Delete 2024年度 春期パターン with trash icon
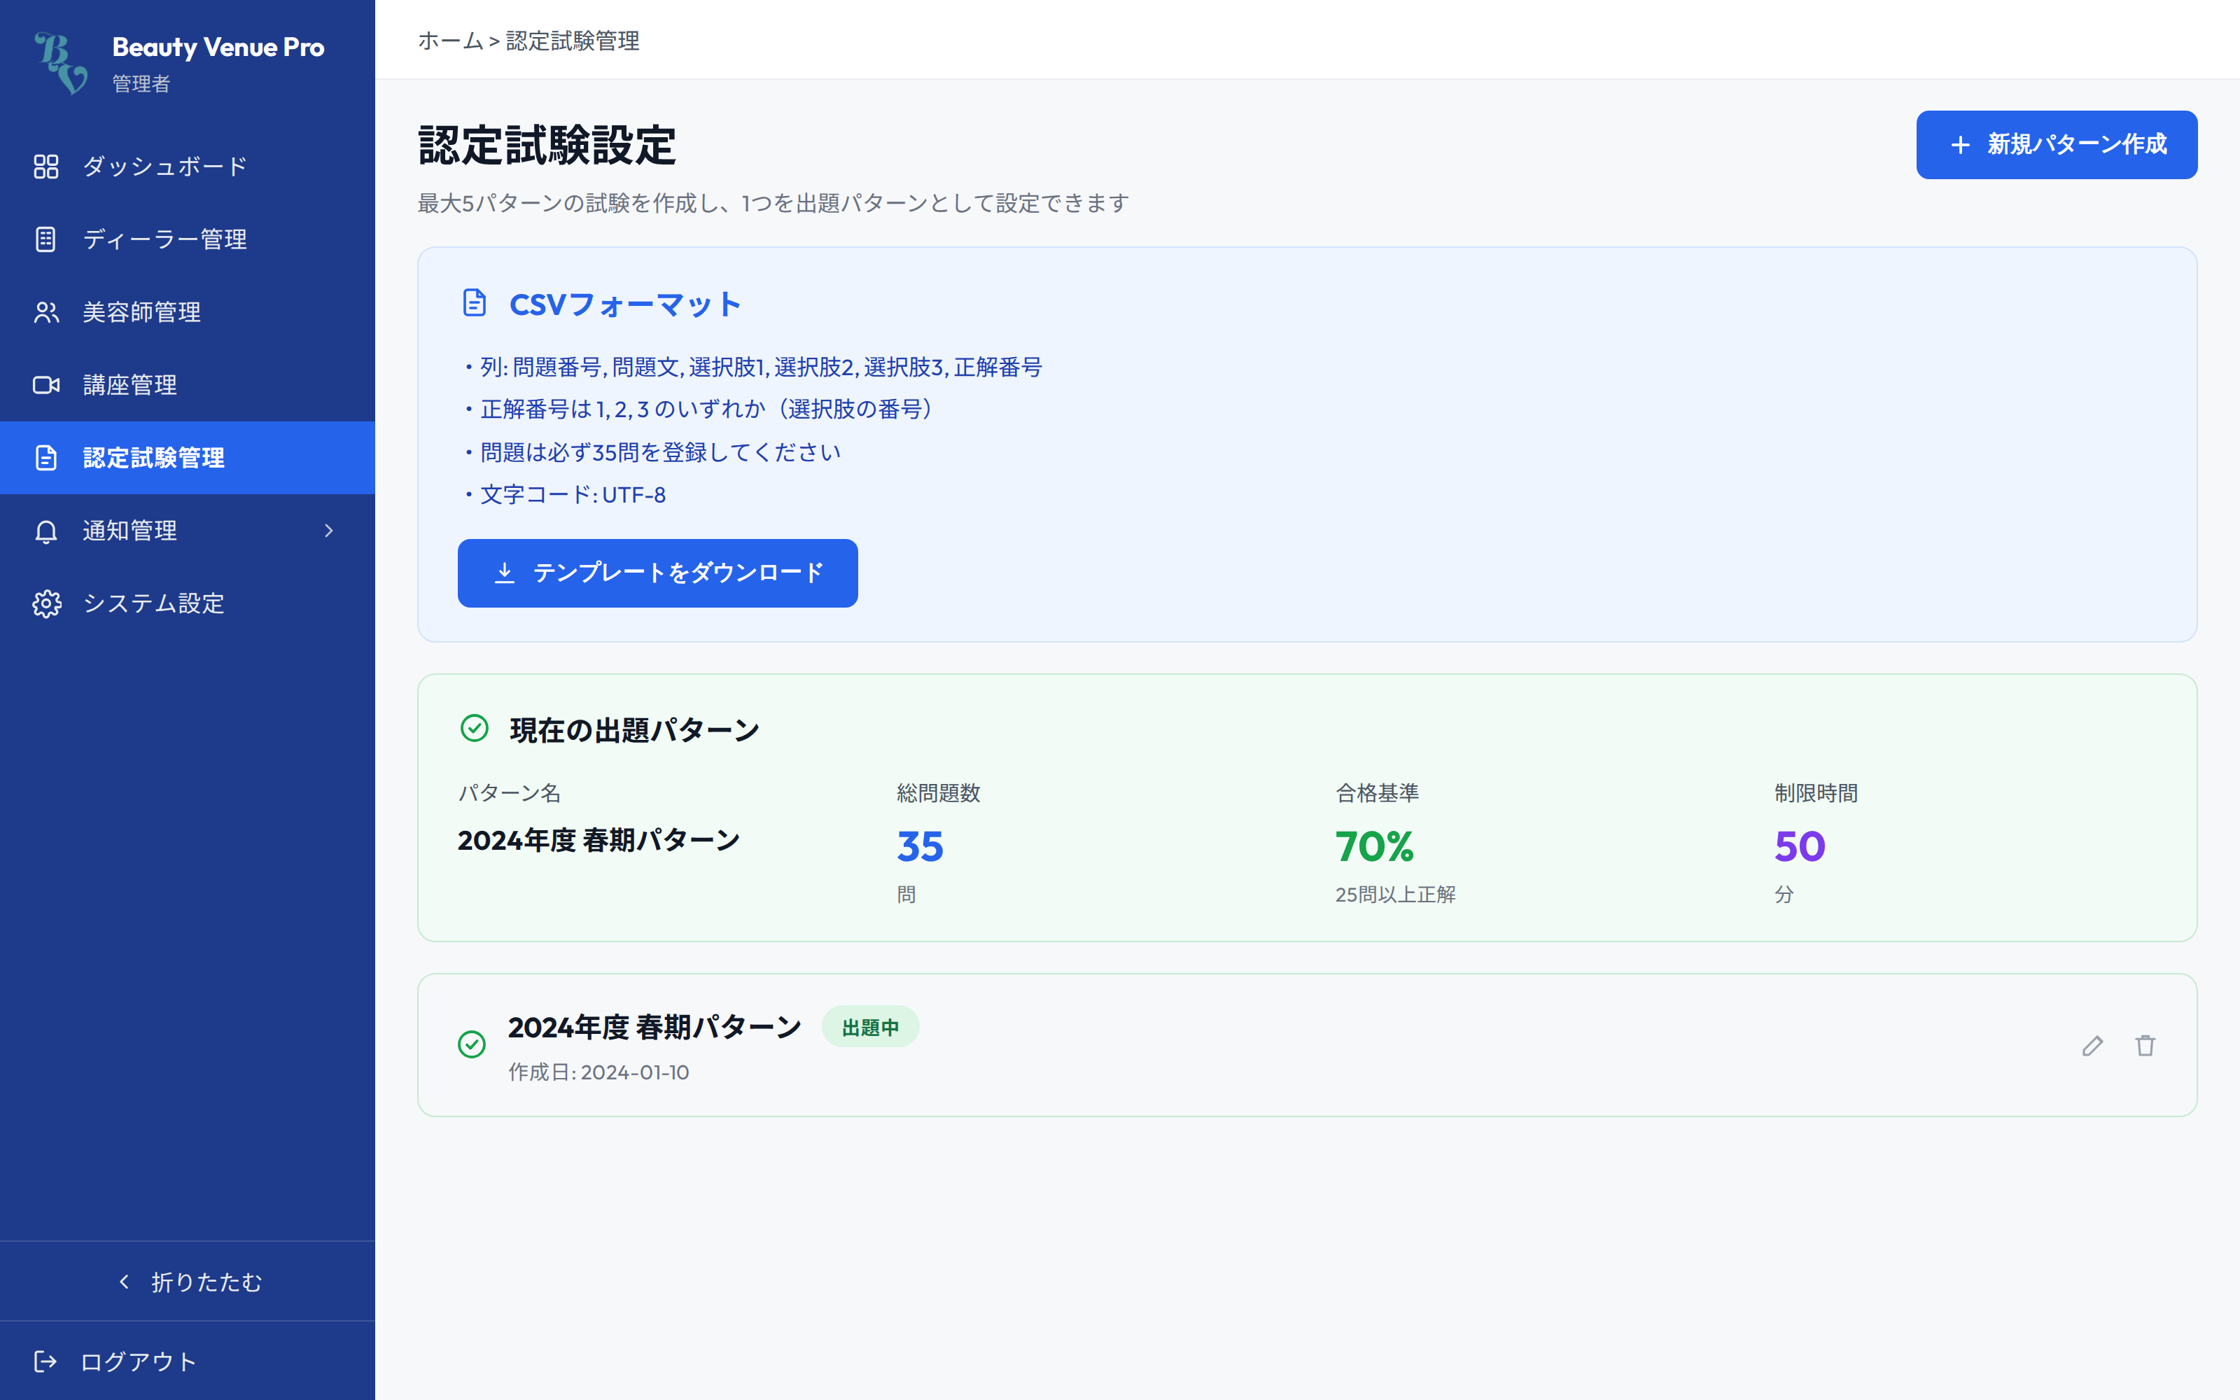This screenshot has height=1400, width=2240. coord(2145,1045)
